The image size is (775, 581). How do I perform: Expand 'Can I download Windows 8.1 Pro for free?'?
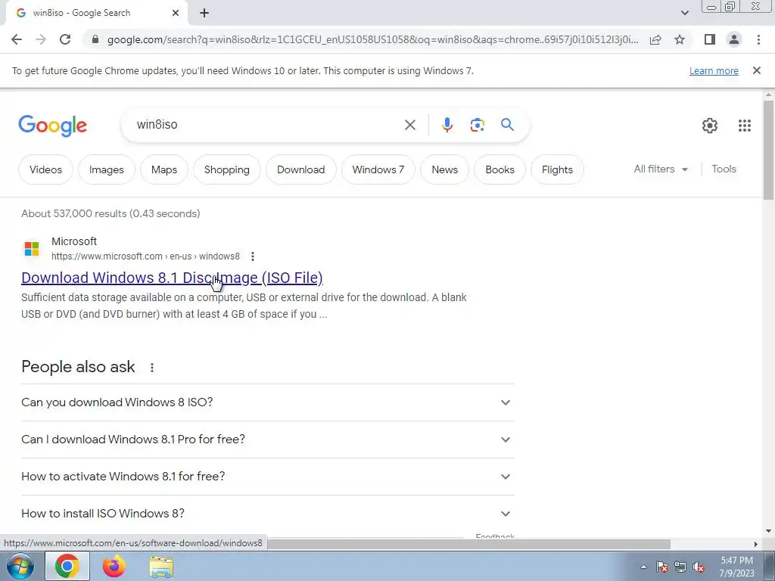tap(267, 440)
